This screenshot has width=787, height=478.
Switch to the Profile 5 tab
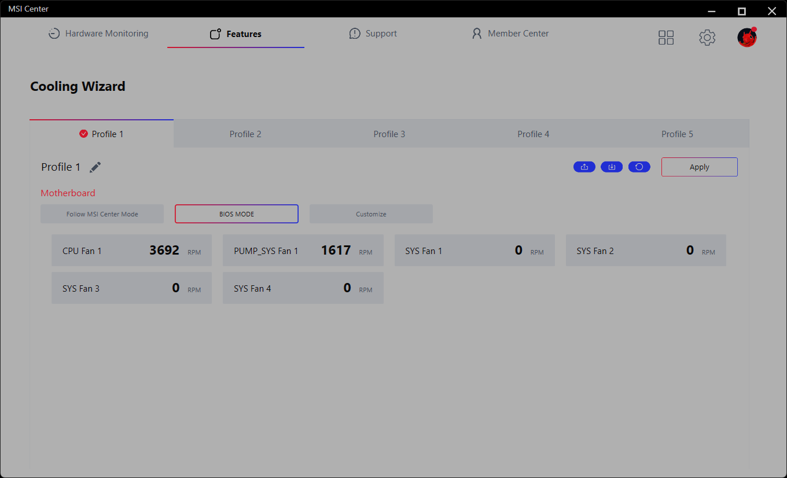677,134
